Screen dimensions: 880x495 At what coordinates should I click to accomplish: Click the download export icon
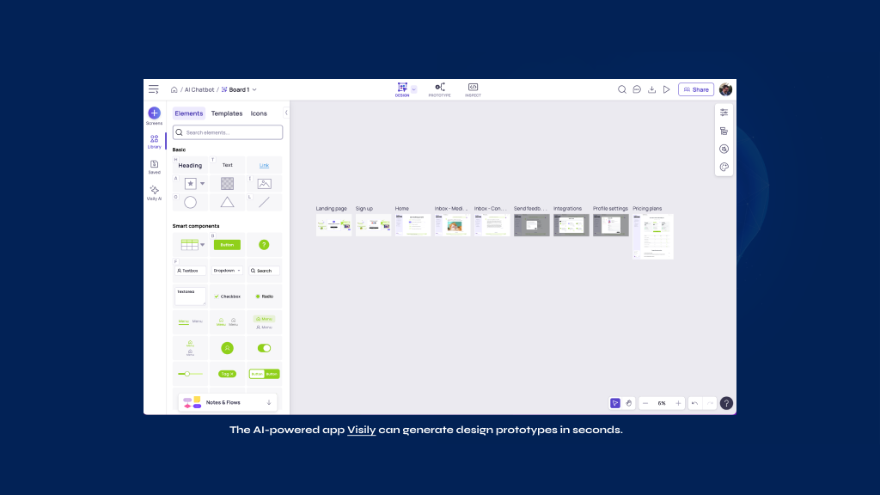(651, 89)
